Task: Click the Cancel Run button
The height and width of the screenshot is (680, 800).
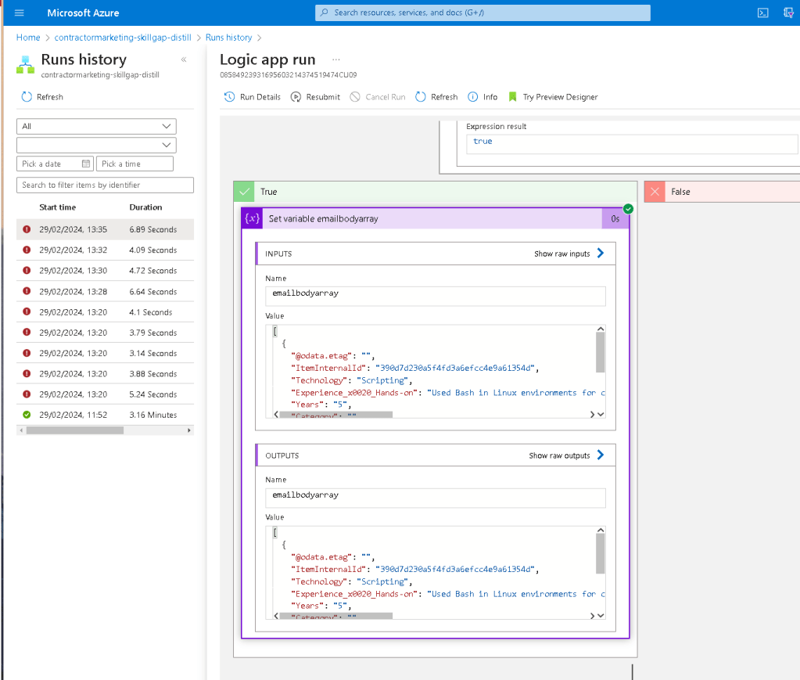Action: [378, 97]
